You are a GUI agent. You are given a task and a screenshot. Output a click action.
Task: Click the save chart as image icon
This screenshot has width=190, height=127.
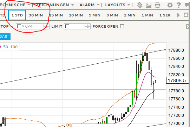[x=149, y=5]
